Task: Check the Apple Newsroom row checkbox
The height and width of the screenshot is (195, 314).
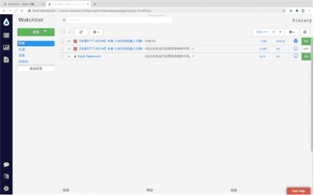Action: click(62, 56)
